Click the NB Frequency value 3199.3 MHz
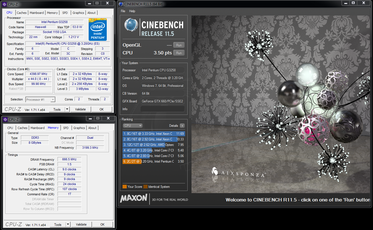The width and height of the screenshot is (373, 230). point(90,148)
